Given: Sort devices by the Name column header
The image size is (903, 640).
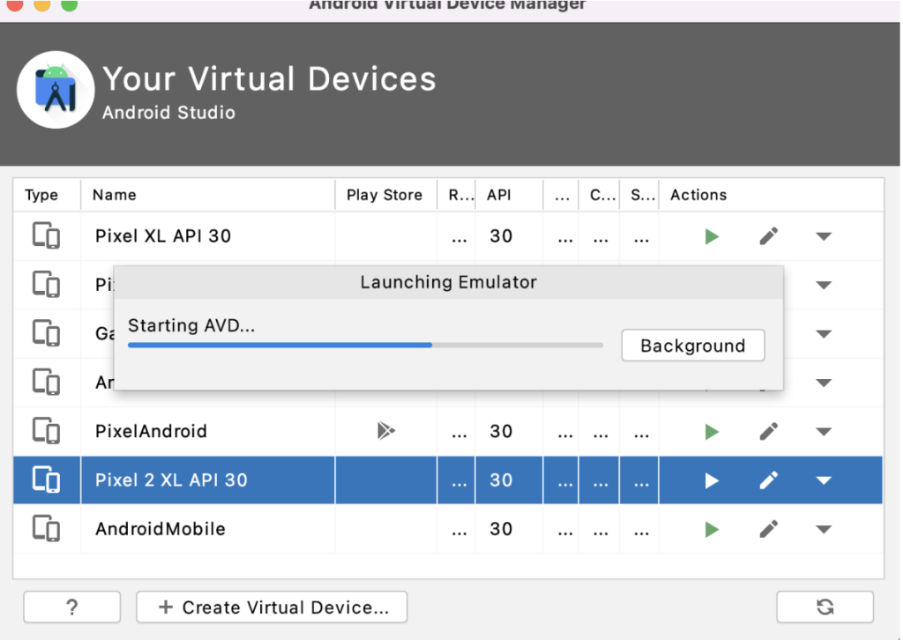Looking at the screenshot, I should (x=115, y=195).
